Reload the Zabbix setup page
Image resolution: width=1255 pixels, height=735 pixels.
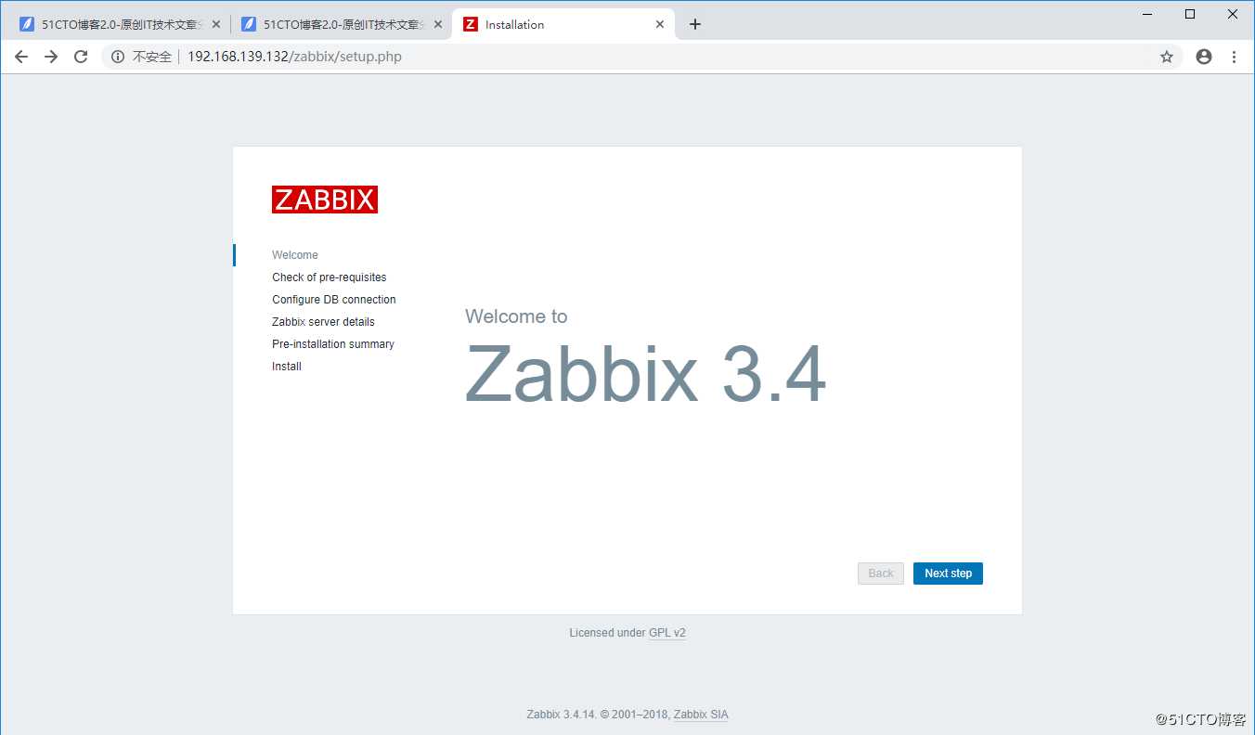(x=81, y=57)
